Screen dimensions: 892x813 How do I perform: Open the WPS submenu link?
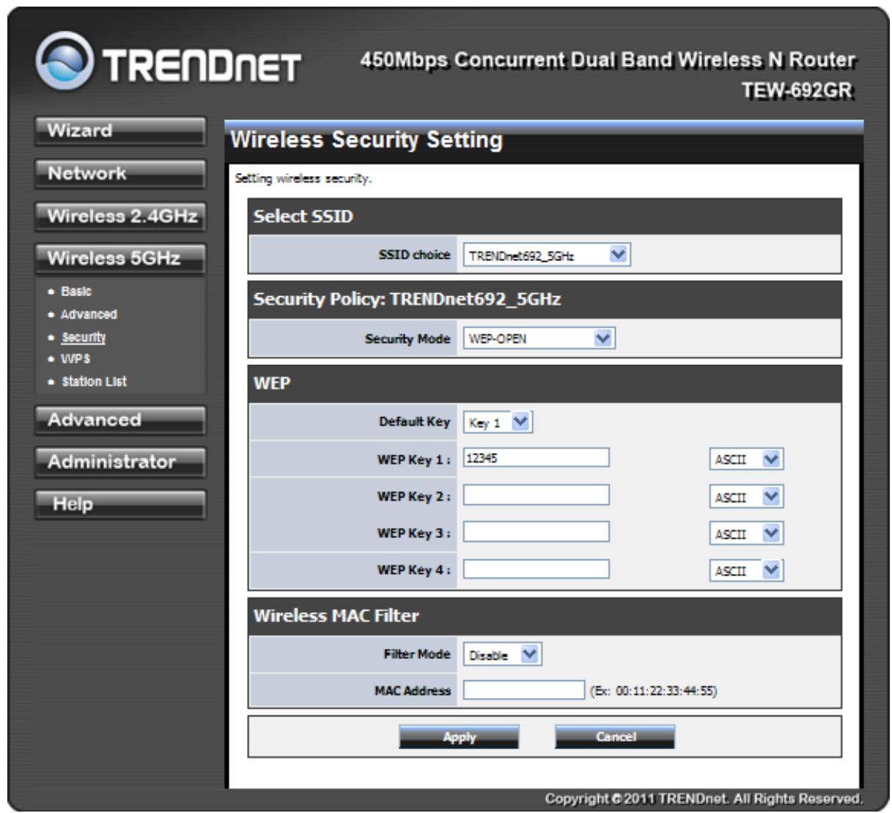point(75,359)
